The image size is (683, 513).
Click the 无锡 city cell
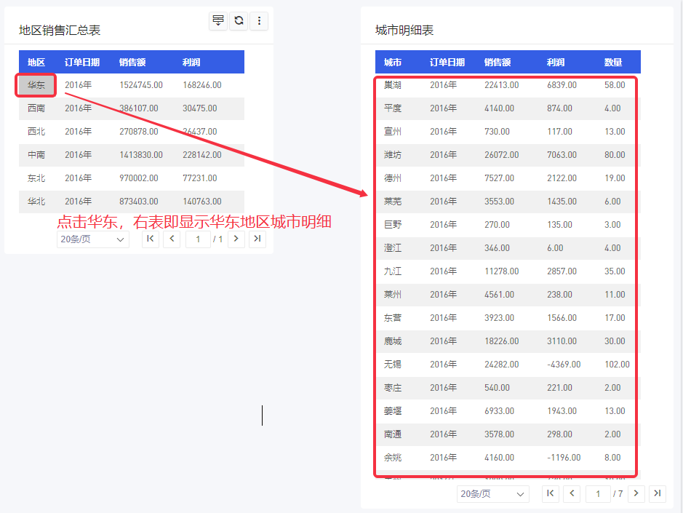click(393, 365)
